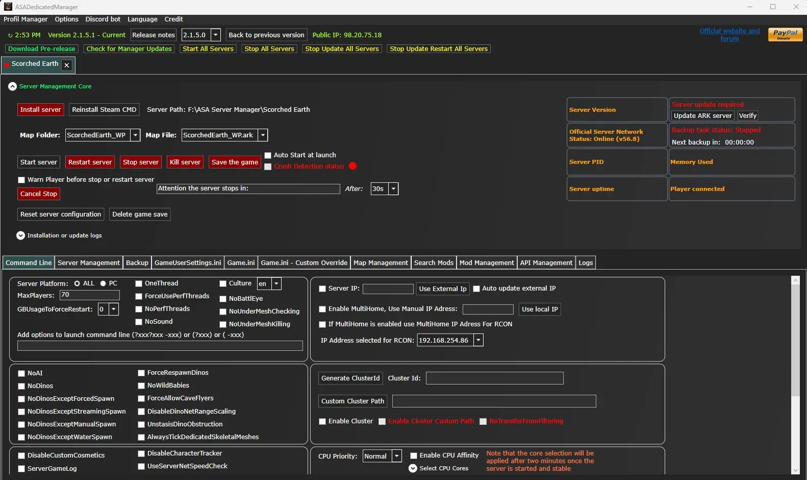Open the Credit menu
The width and height of the screenshot is (807, 480).
click(173, 19)
